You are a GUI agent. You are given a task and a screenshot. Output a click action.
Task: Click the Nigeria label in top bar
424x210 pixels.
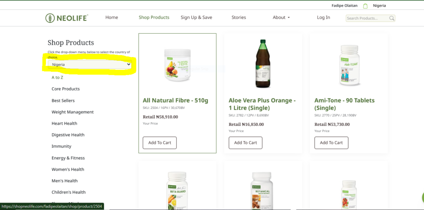coord(379,6)
